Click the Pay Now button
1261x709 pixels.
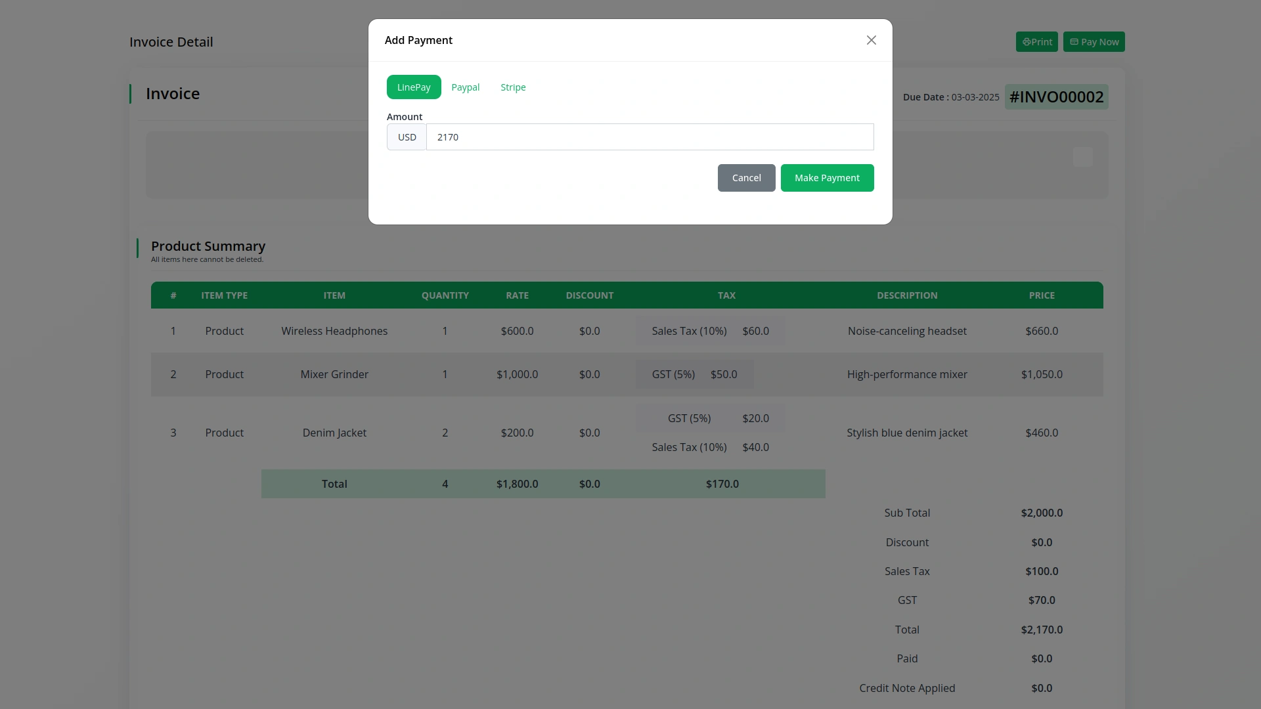click(1094, 41)
